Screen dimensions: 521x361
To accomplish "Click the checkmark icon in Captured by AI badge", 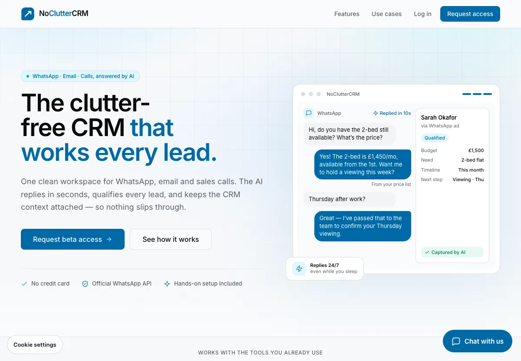I will tap(427, 252).
